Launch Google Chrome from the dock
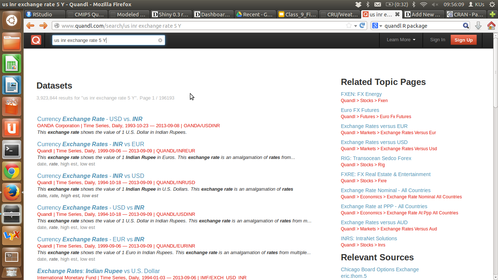 12,171
